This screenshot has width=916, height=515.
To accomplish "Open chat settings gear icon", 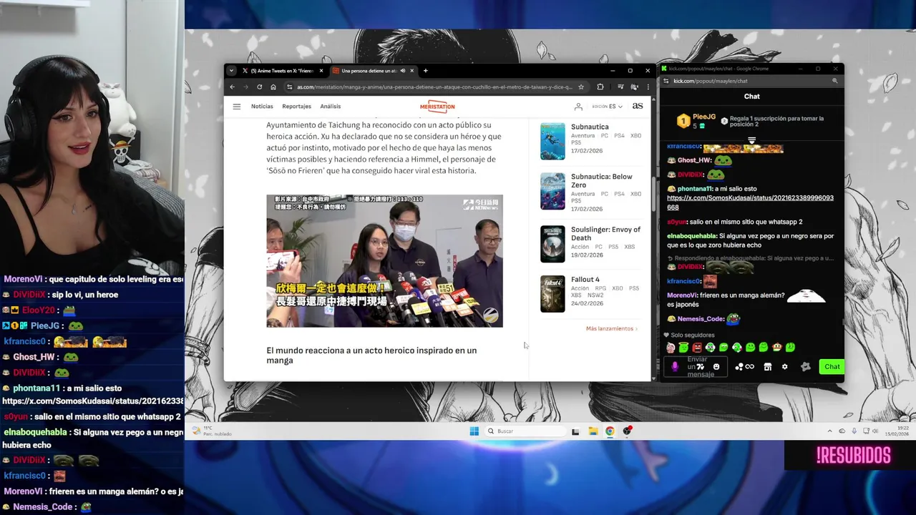I will [x=784, y=366].
